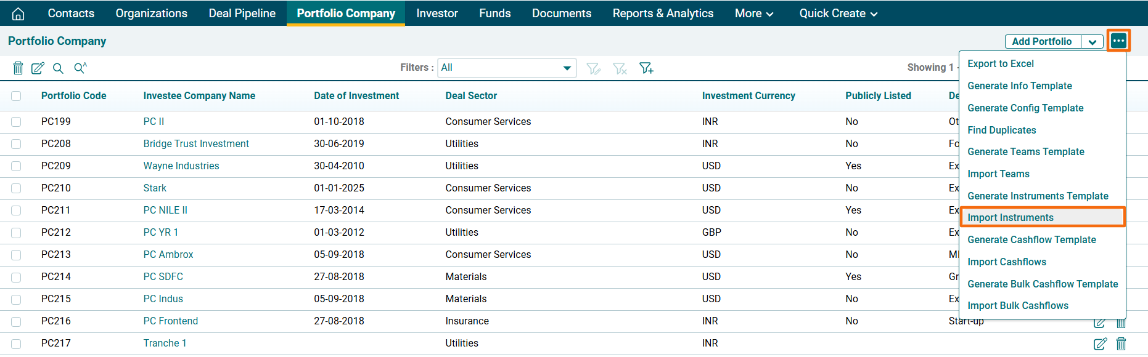Screen dimensions: 1148x357
Task: Expand the Quick Create menu
Action: click(838, 14)
